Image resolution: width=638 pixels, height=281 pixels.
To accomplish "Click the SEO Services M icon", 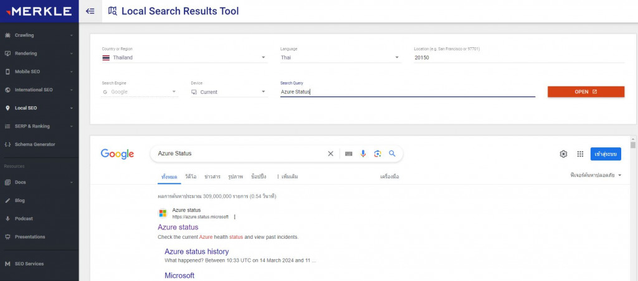I will pos(7,264).
